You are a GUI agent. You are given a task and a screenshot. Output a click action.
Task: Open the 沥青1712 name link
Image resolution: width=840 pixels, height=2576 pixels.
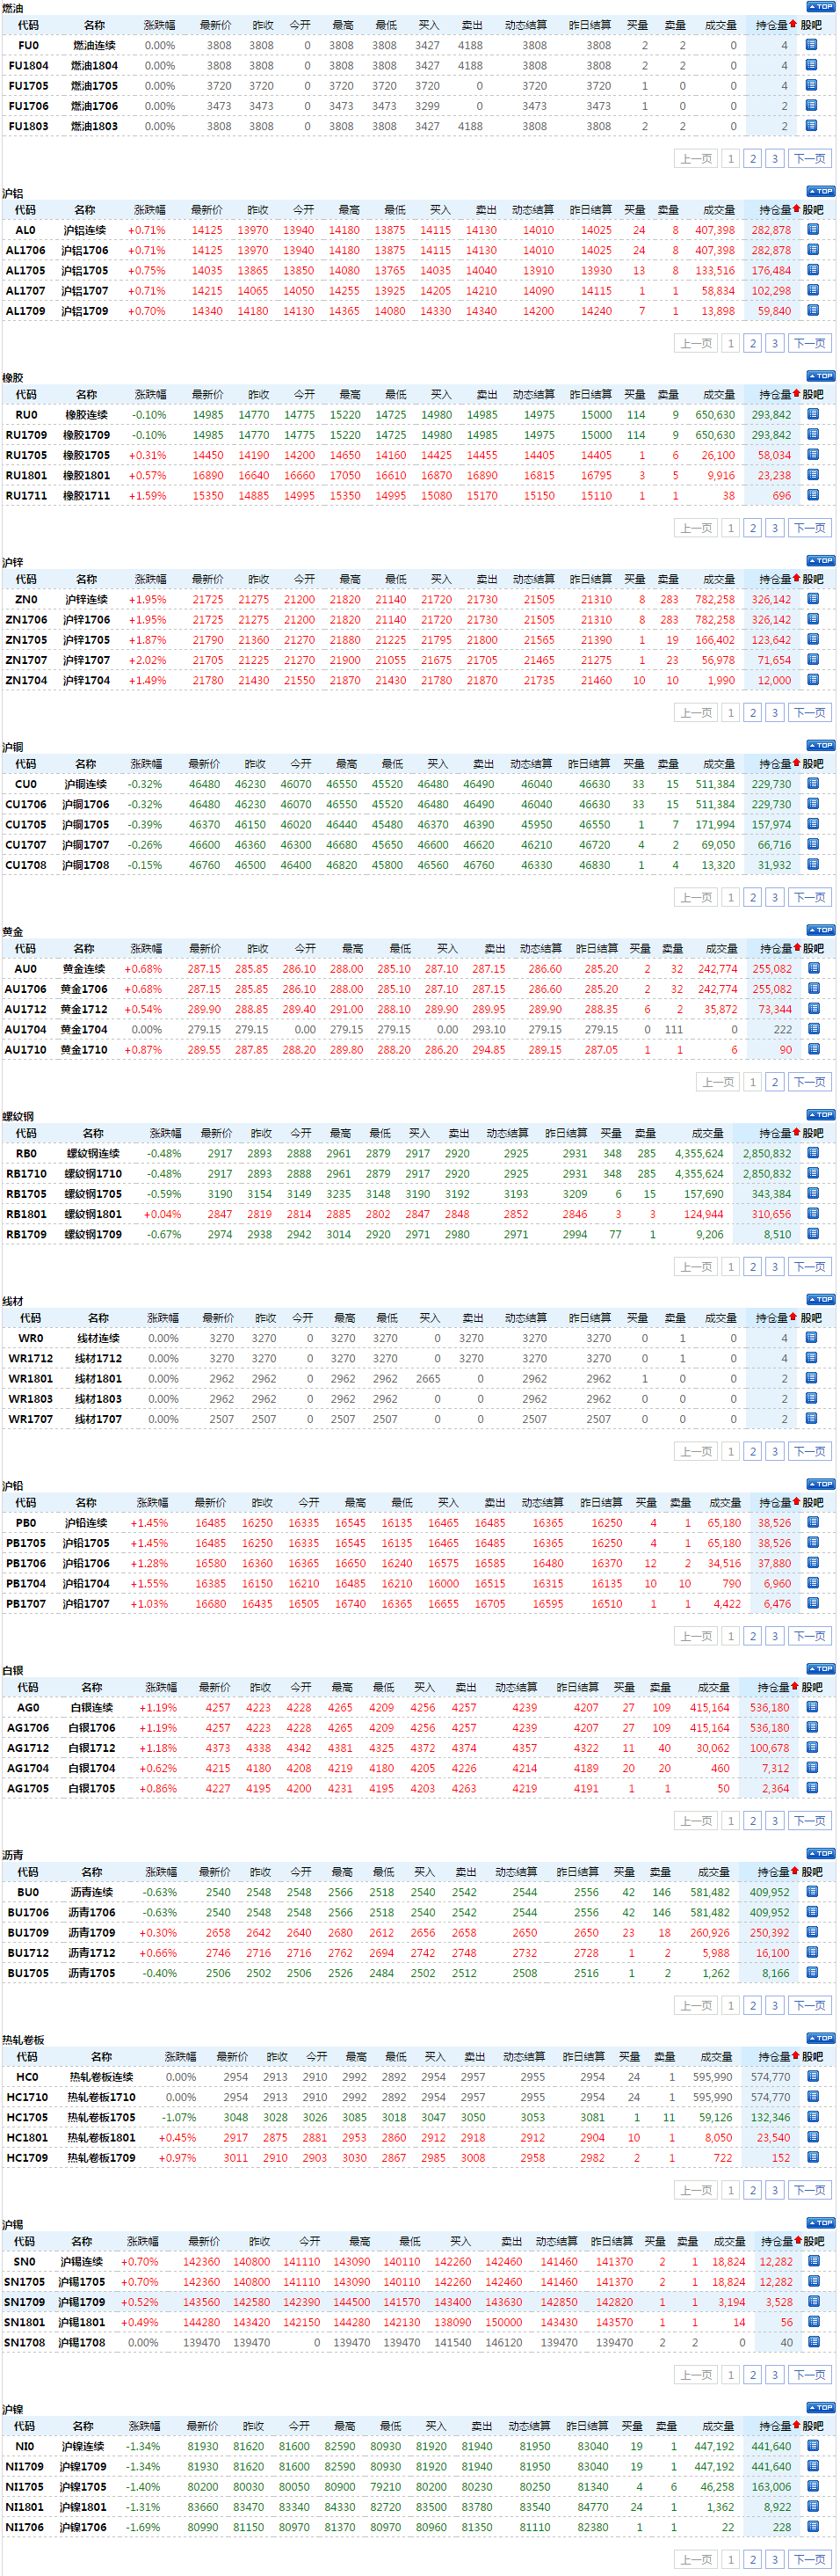92,1953
